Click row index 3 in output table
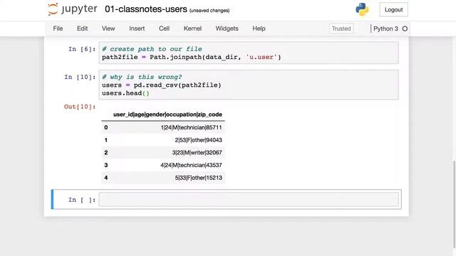This screenshot has width=456, height=256. pos(106,165)
